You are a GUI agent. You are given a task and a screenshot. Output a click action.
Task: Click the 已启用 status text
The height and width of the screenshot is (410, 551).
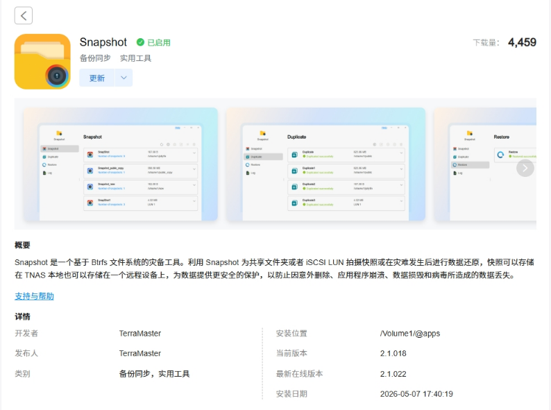pyautogui.click(x=159, y=42)
